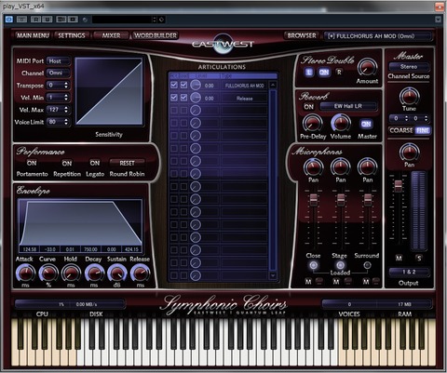Image resolution: width=447 pixels, height=373 pixels.
Task: Click the Stage microphone Pan knob
Action: pyautogui.click(x=341, y=167)
